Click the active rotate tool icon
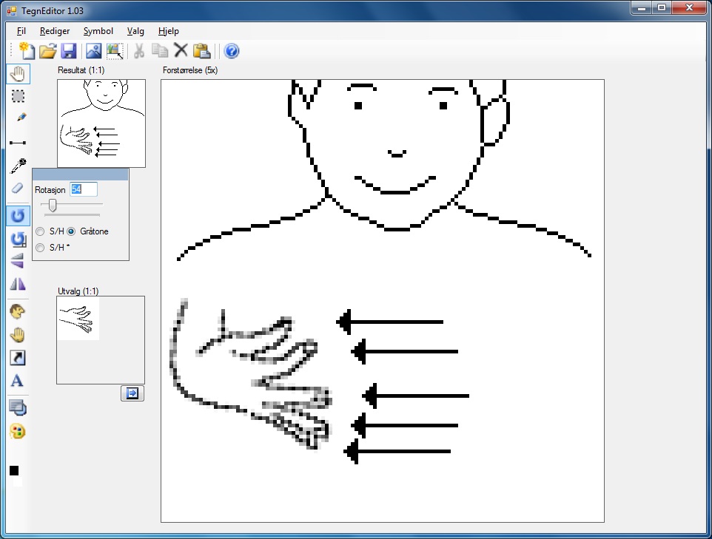 pos(19,215)
